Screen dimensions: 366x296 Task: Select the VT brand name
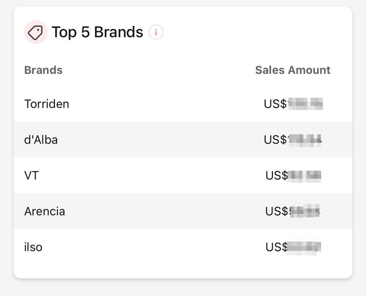[31, 175]
